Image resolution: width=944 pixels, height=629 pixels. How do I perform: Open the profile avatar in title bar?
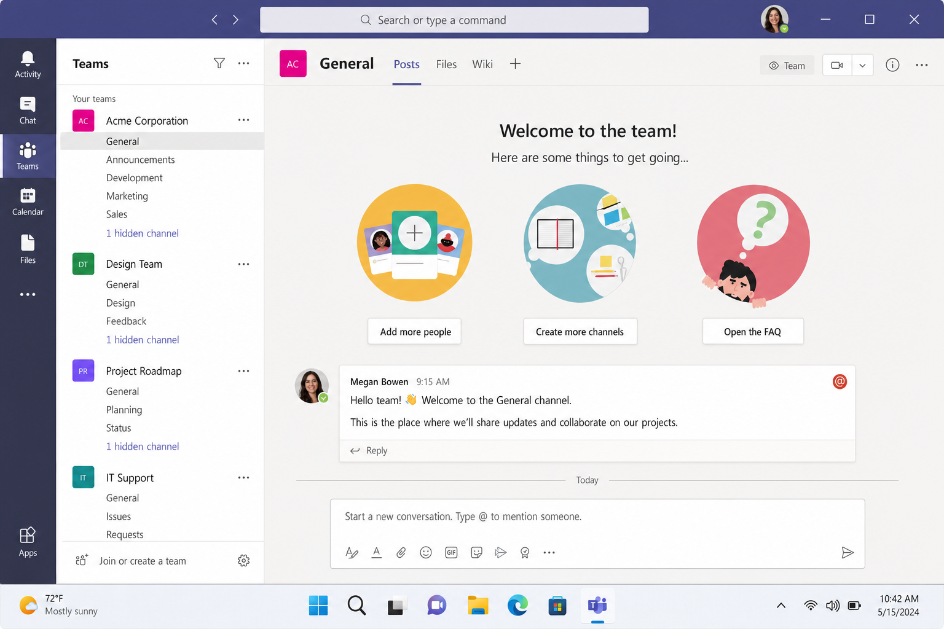[774, 20]
